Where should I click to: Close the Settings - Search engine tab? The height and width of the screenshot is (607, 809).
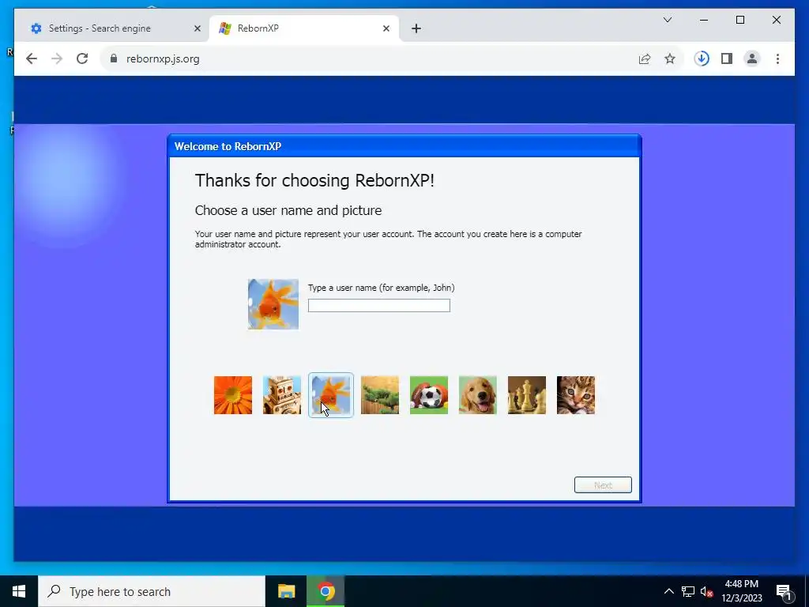[x=197, y=28]
